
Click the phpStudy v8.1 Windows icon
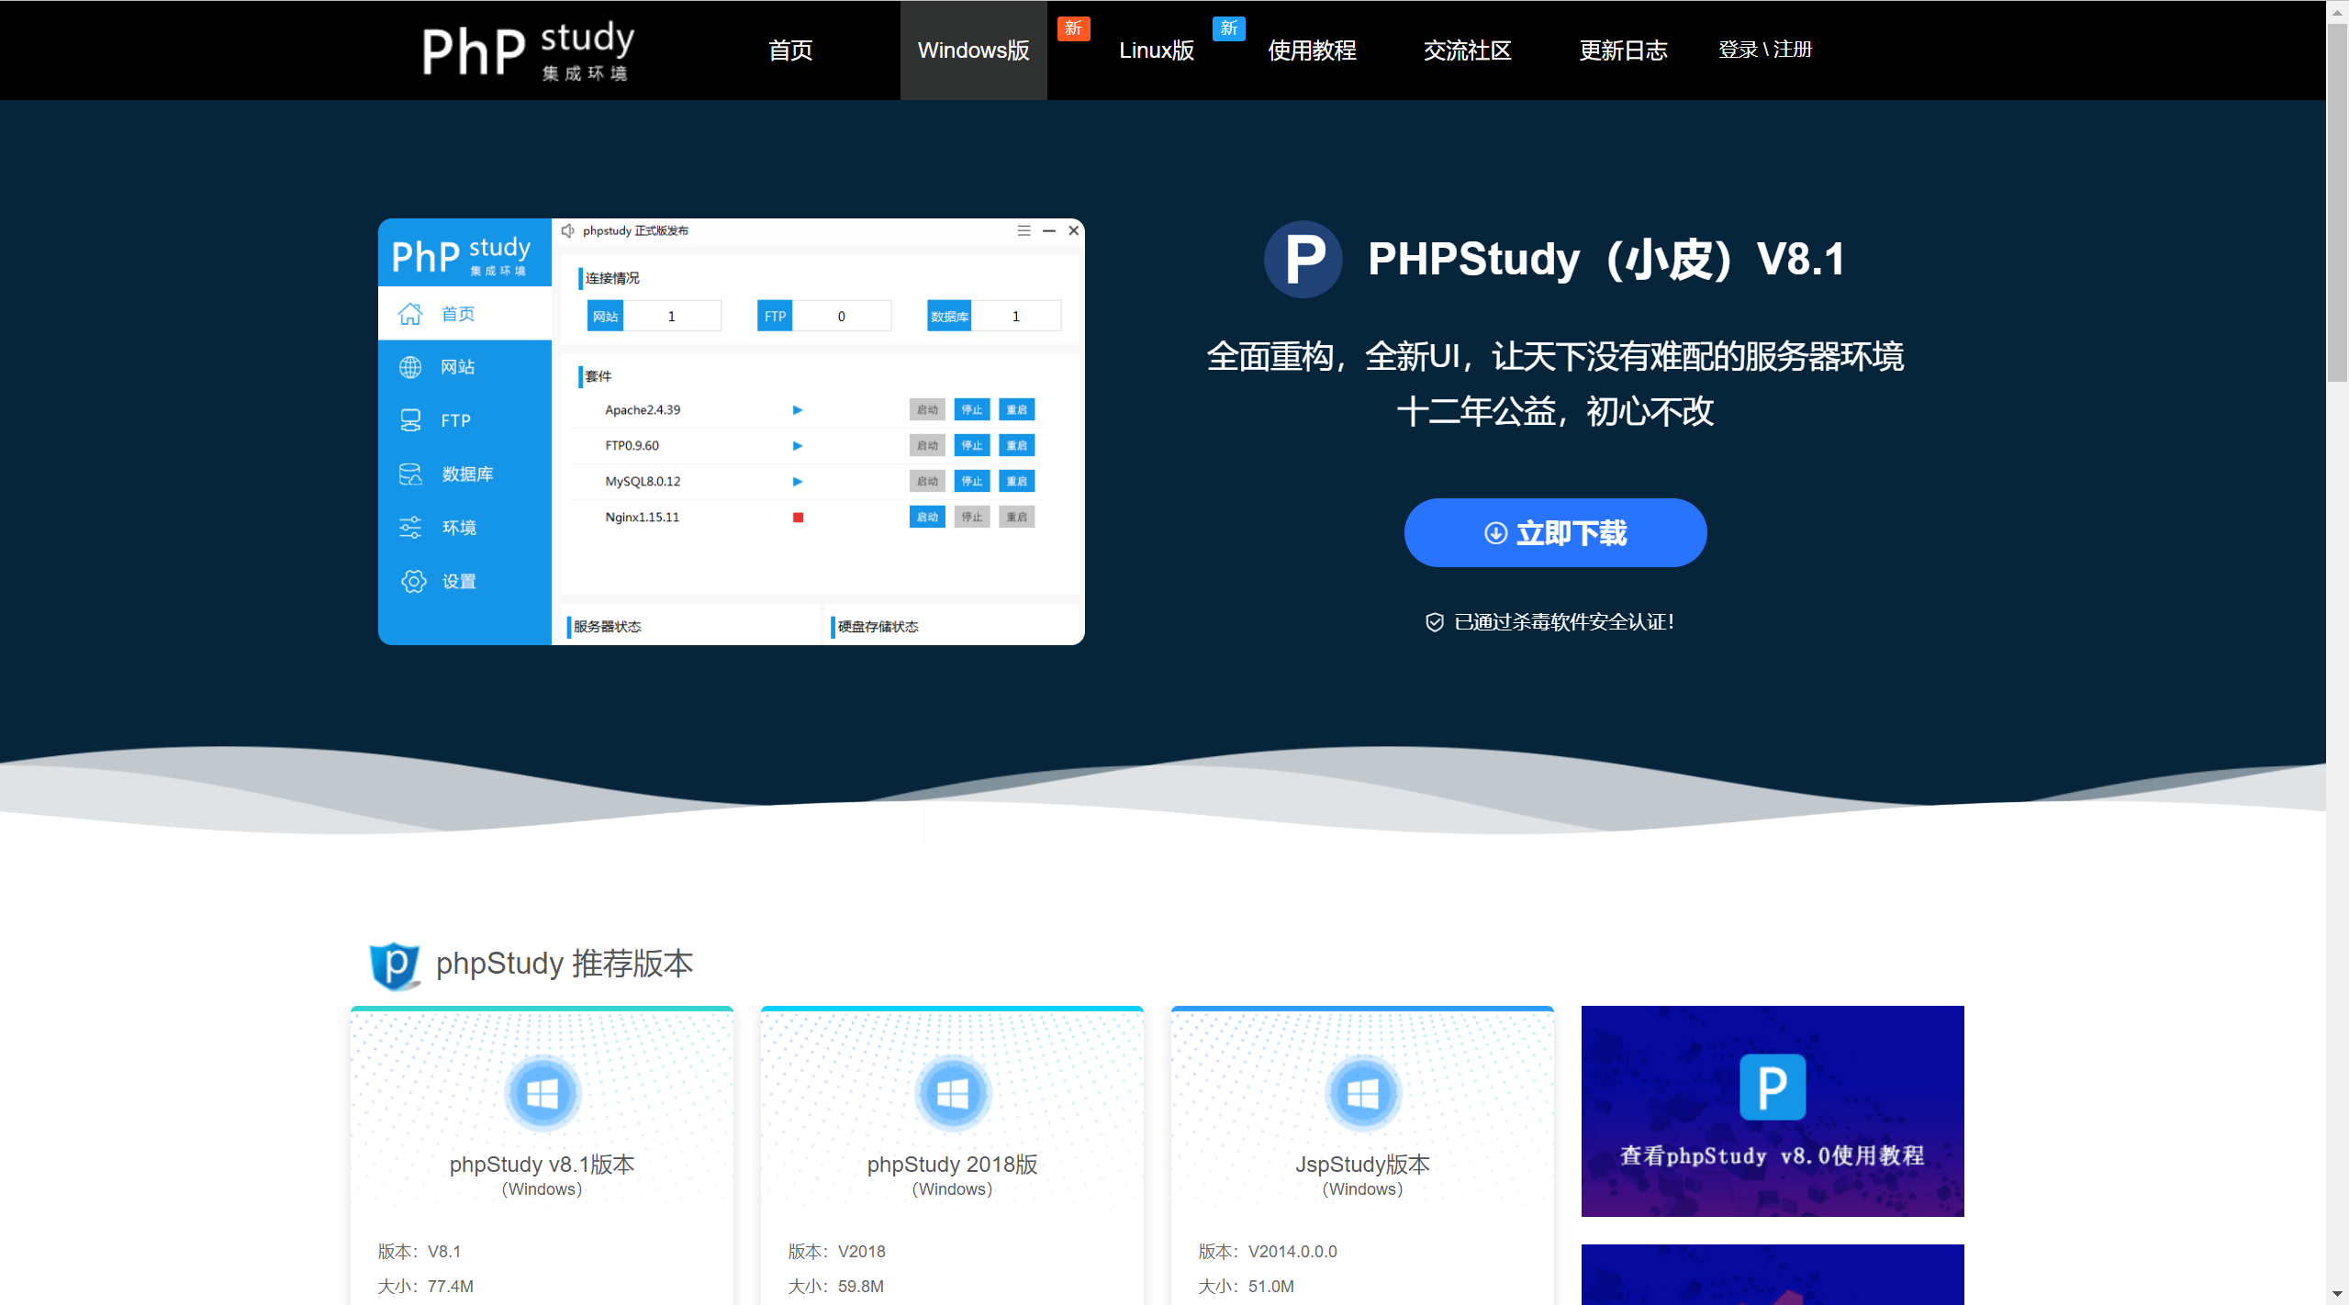542,1093
